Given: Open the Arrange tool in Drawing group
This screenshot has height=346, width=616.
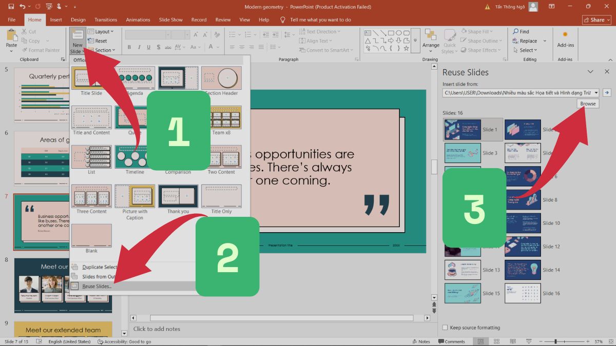Looking at the screenshot, I should click(431, 38).
